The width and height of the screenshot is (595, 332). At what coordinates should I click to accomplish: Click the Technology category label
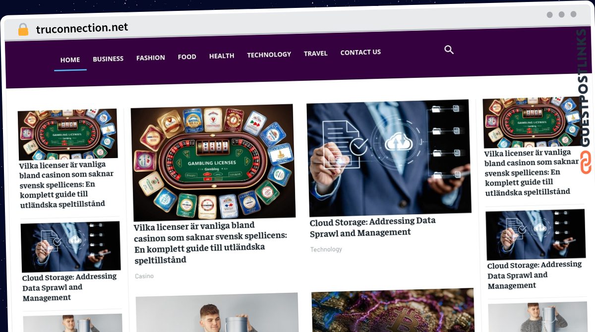pyautogui.click(x=326, y=249)
